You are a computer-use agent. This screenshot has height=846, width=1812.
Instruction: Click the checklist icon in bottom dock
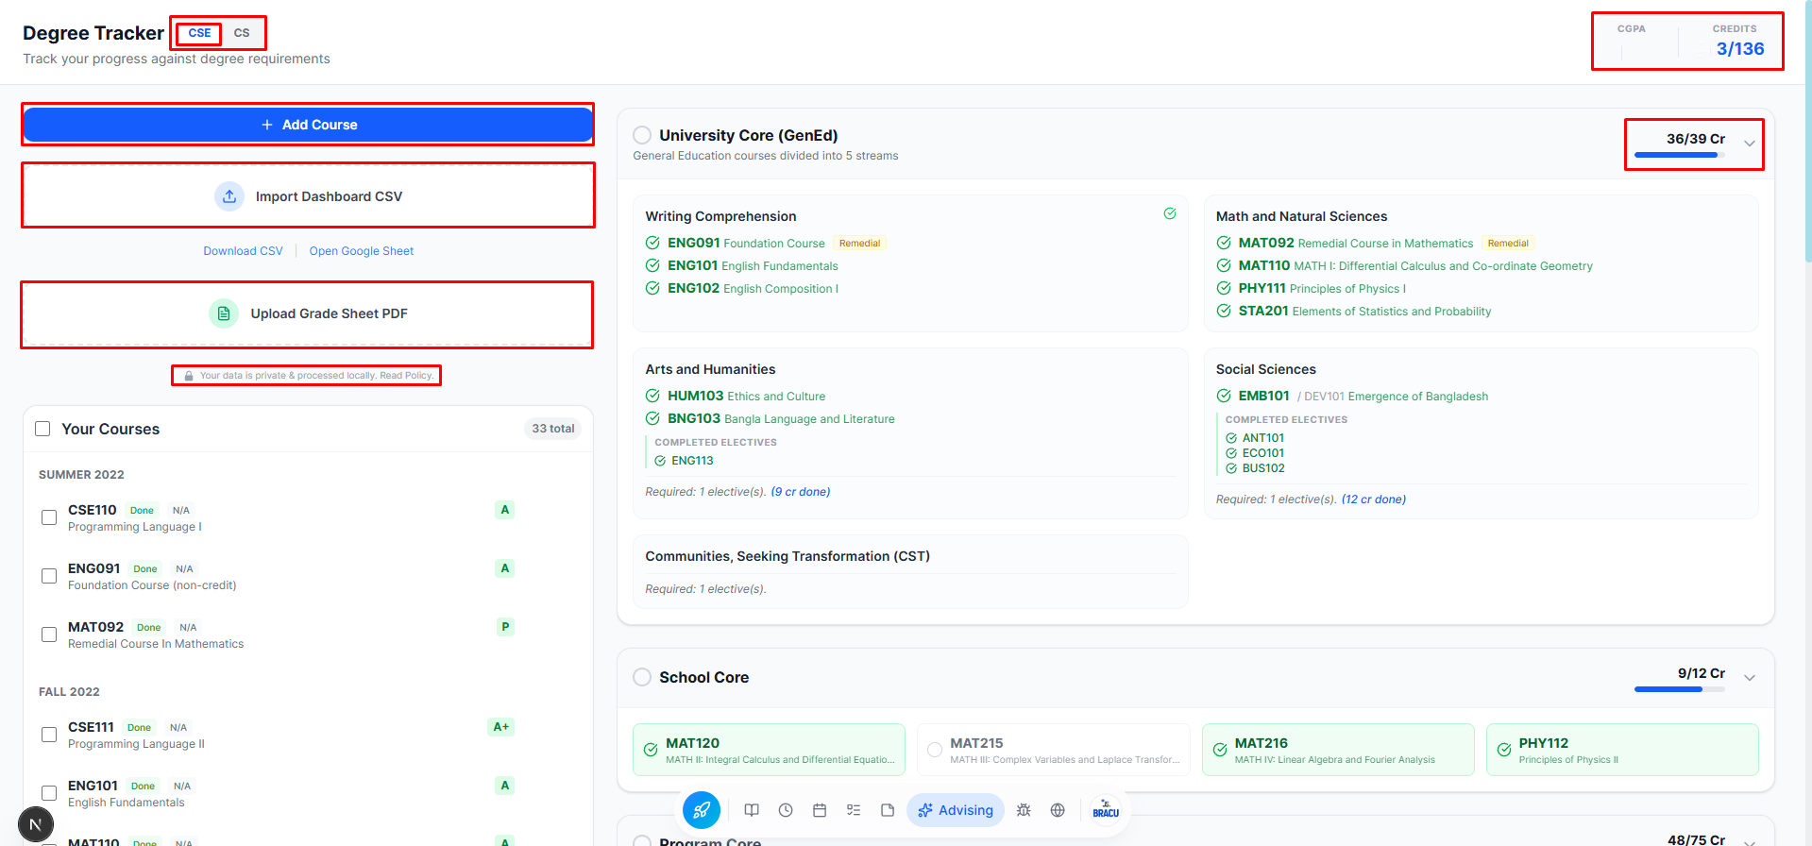854,810
